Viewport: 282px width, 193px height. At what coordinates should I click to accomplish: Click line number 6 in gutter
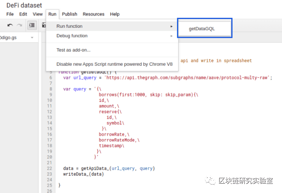51,78
